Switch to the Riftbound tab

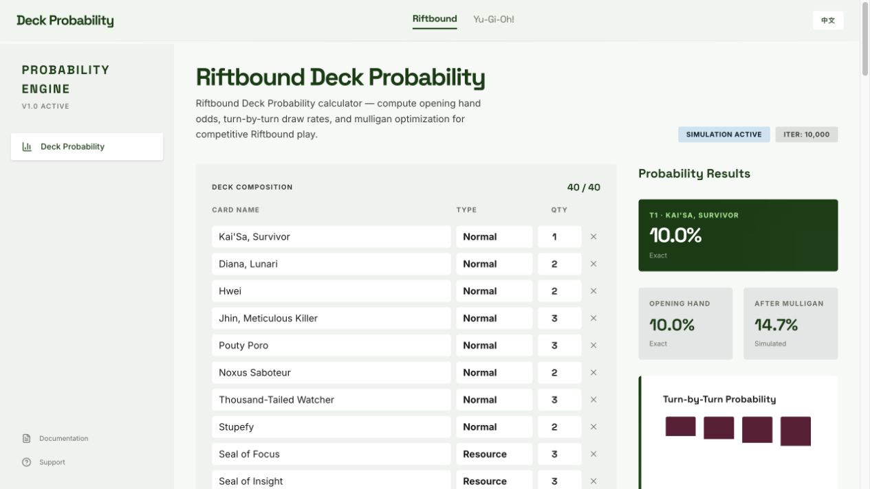pyautogui.click(x=435, y=19)
